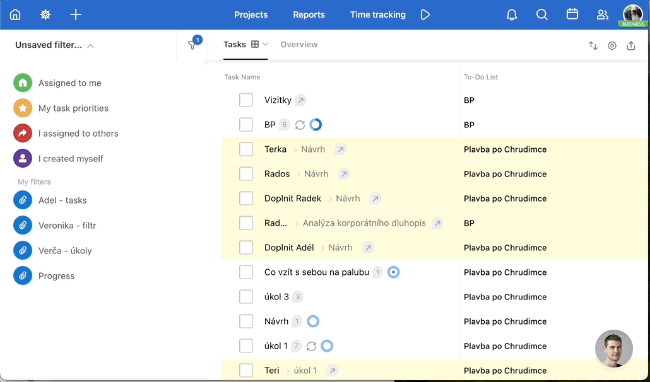Click the recurring icon on úkol 1
Viewport: 650px width, 382px height.
[x=311, y=346]
